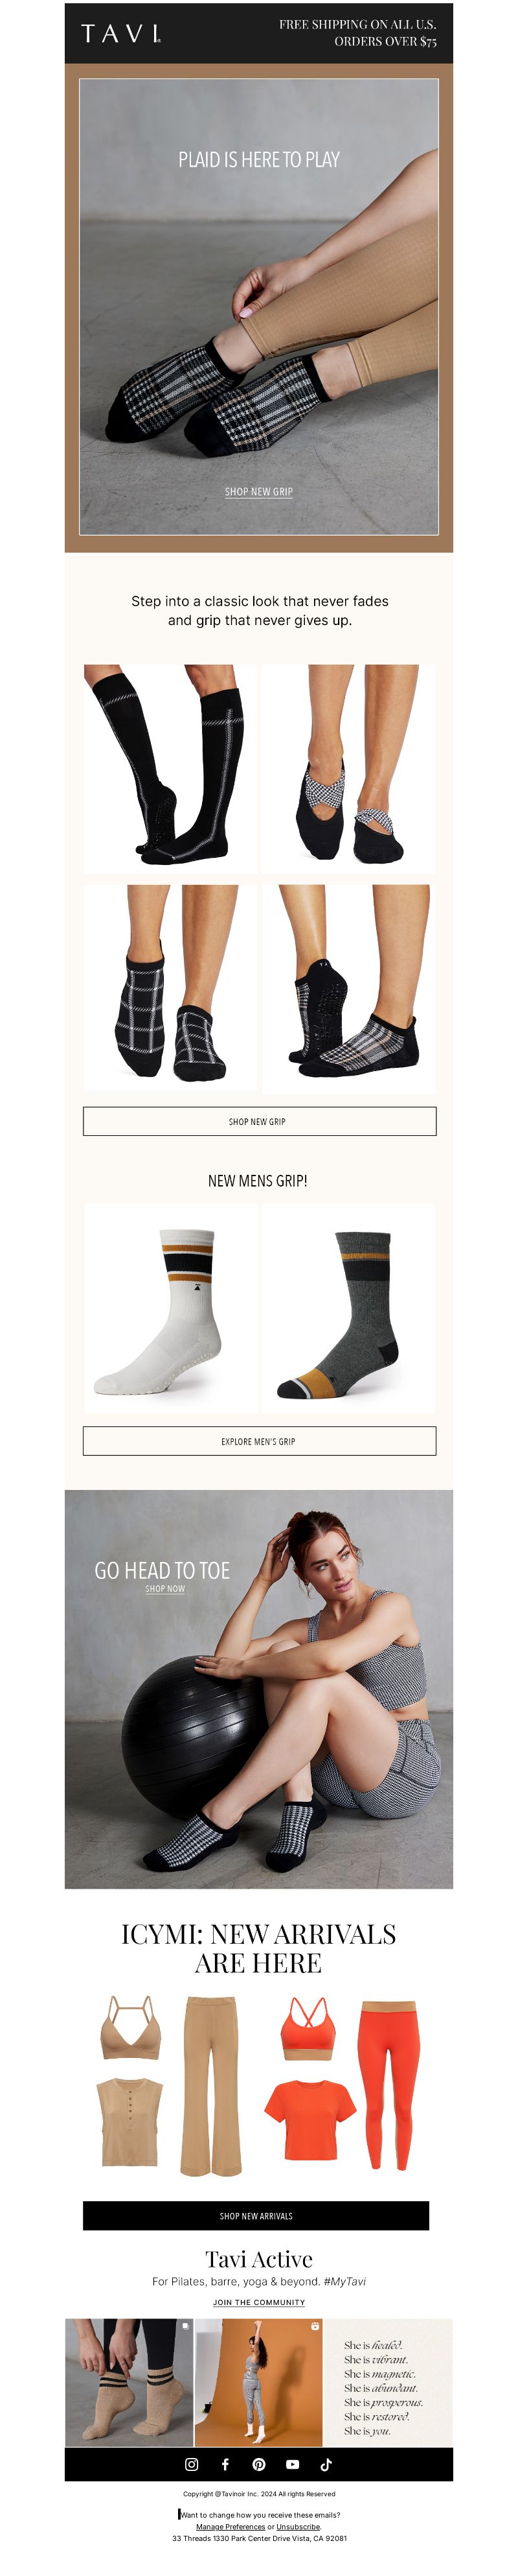Click the Manage Preferences link

click(231, 2526)
